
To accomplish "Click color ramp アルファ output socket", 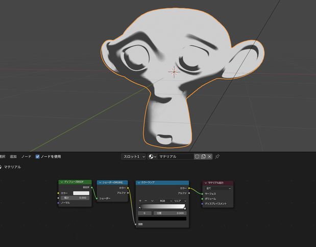I will pyautogui.click(x=189, y=193).
